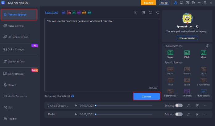Image resolution: width=215 pixels, height=126 pixels.
Task: Click the Convert button
Action: (x=147, y=96)
